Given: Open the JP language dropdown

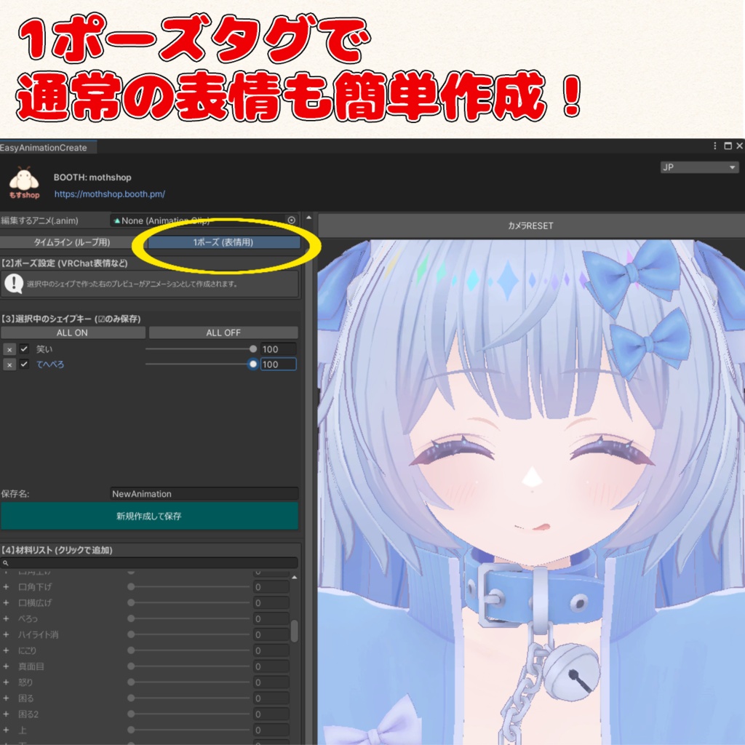Looking at the screenshot, I should pyautogui.click(x=699, y=167).
